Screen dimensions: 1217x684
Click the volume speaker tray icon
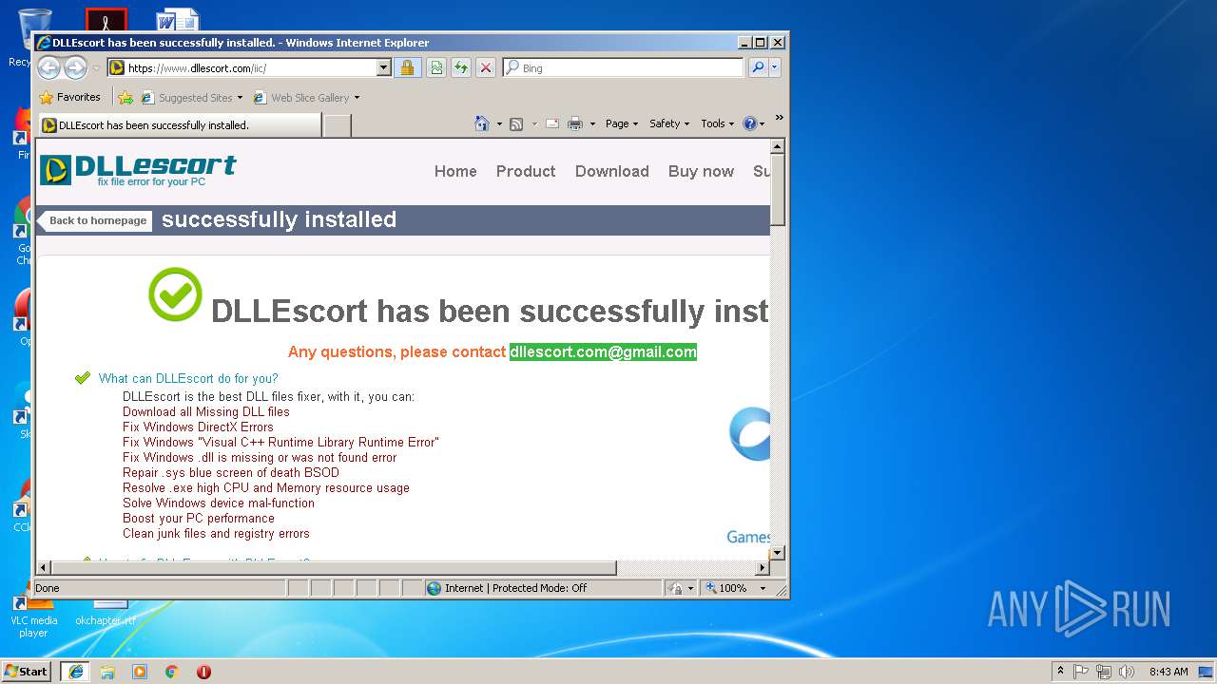pyautogui.click(x=1126, y=671)
